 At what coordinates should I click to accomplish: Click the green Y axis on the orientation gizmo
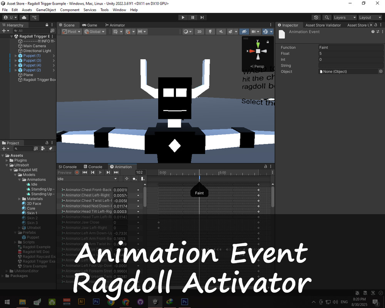point(258,44)
